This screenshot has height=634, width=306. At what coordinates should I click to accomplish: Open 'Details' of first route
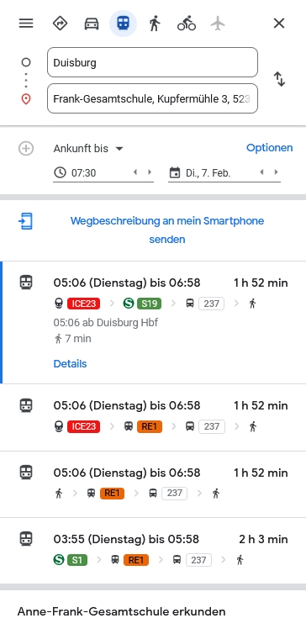coord(70,364)
